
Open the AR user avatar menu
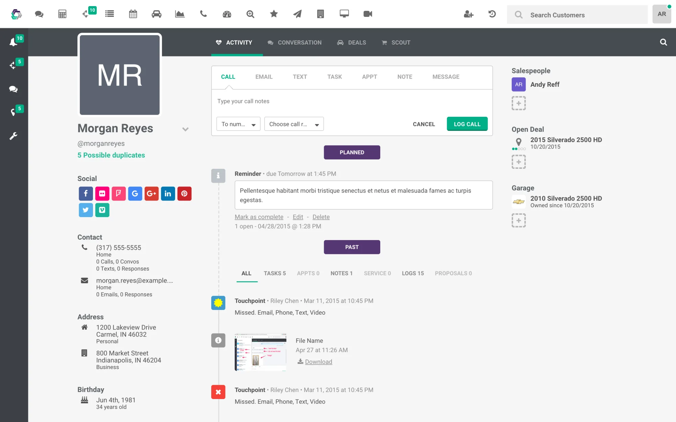(x=661, y=14)
